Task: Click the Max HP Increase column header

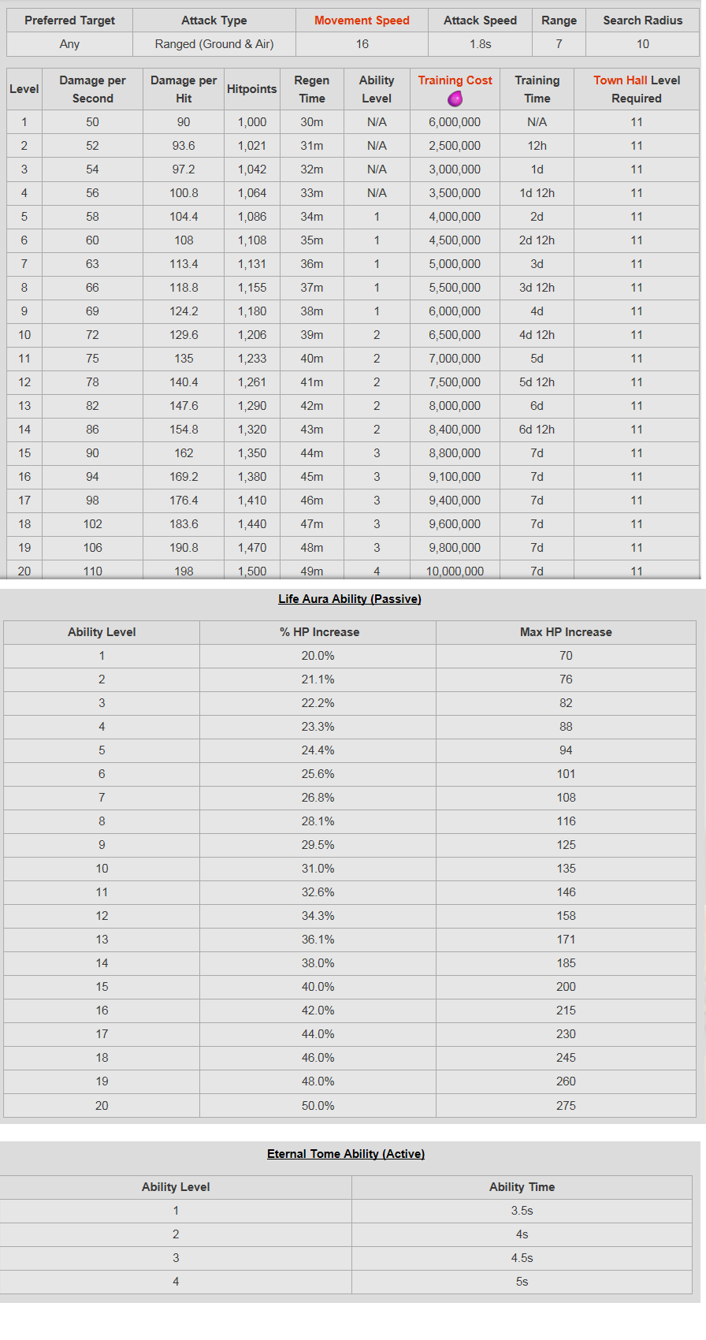Action: click(566, 632)
